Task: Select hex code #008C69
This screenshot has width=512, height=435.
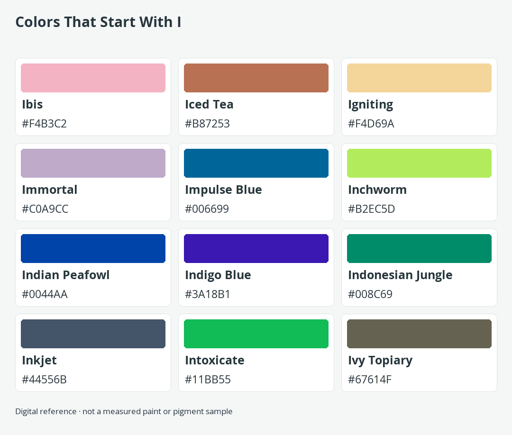Action: click(370, 294)
